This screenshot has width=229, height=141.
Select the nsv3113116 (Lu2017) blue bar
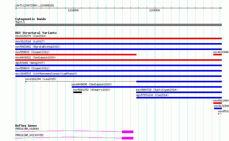pos(118,44)
